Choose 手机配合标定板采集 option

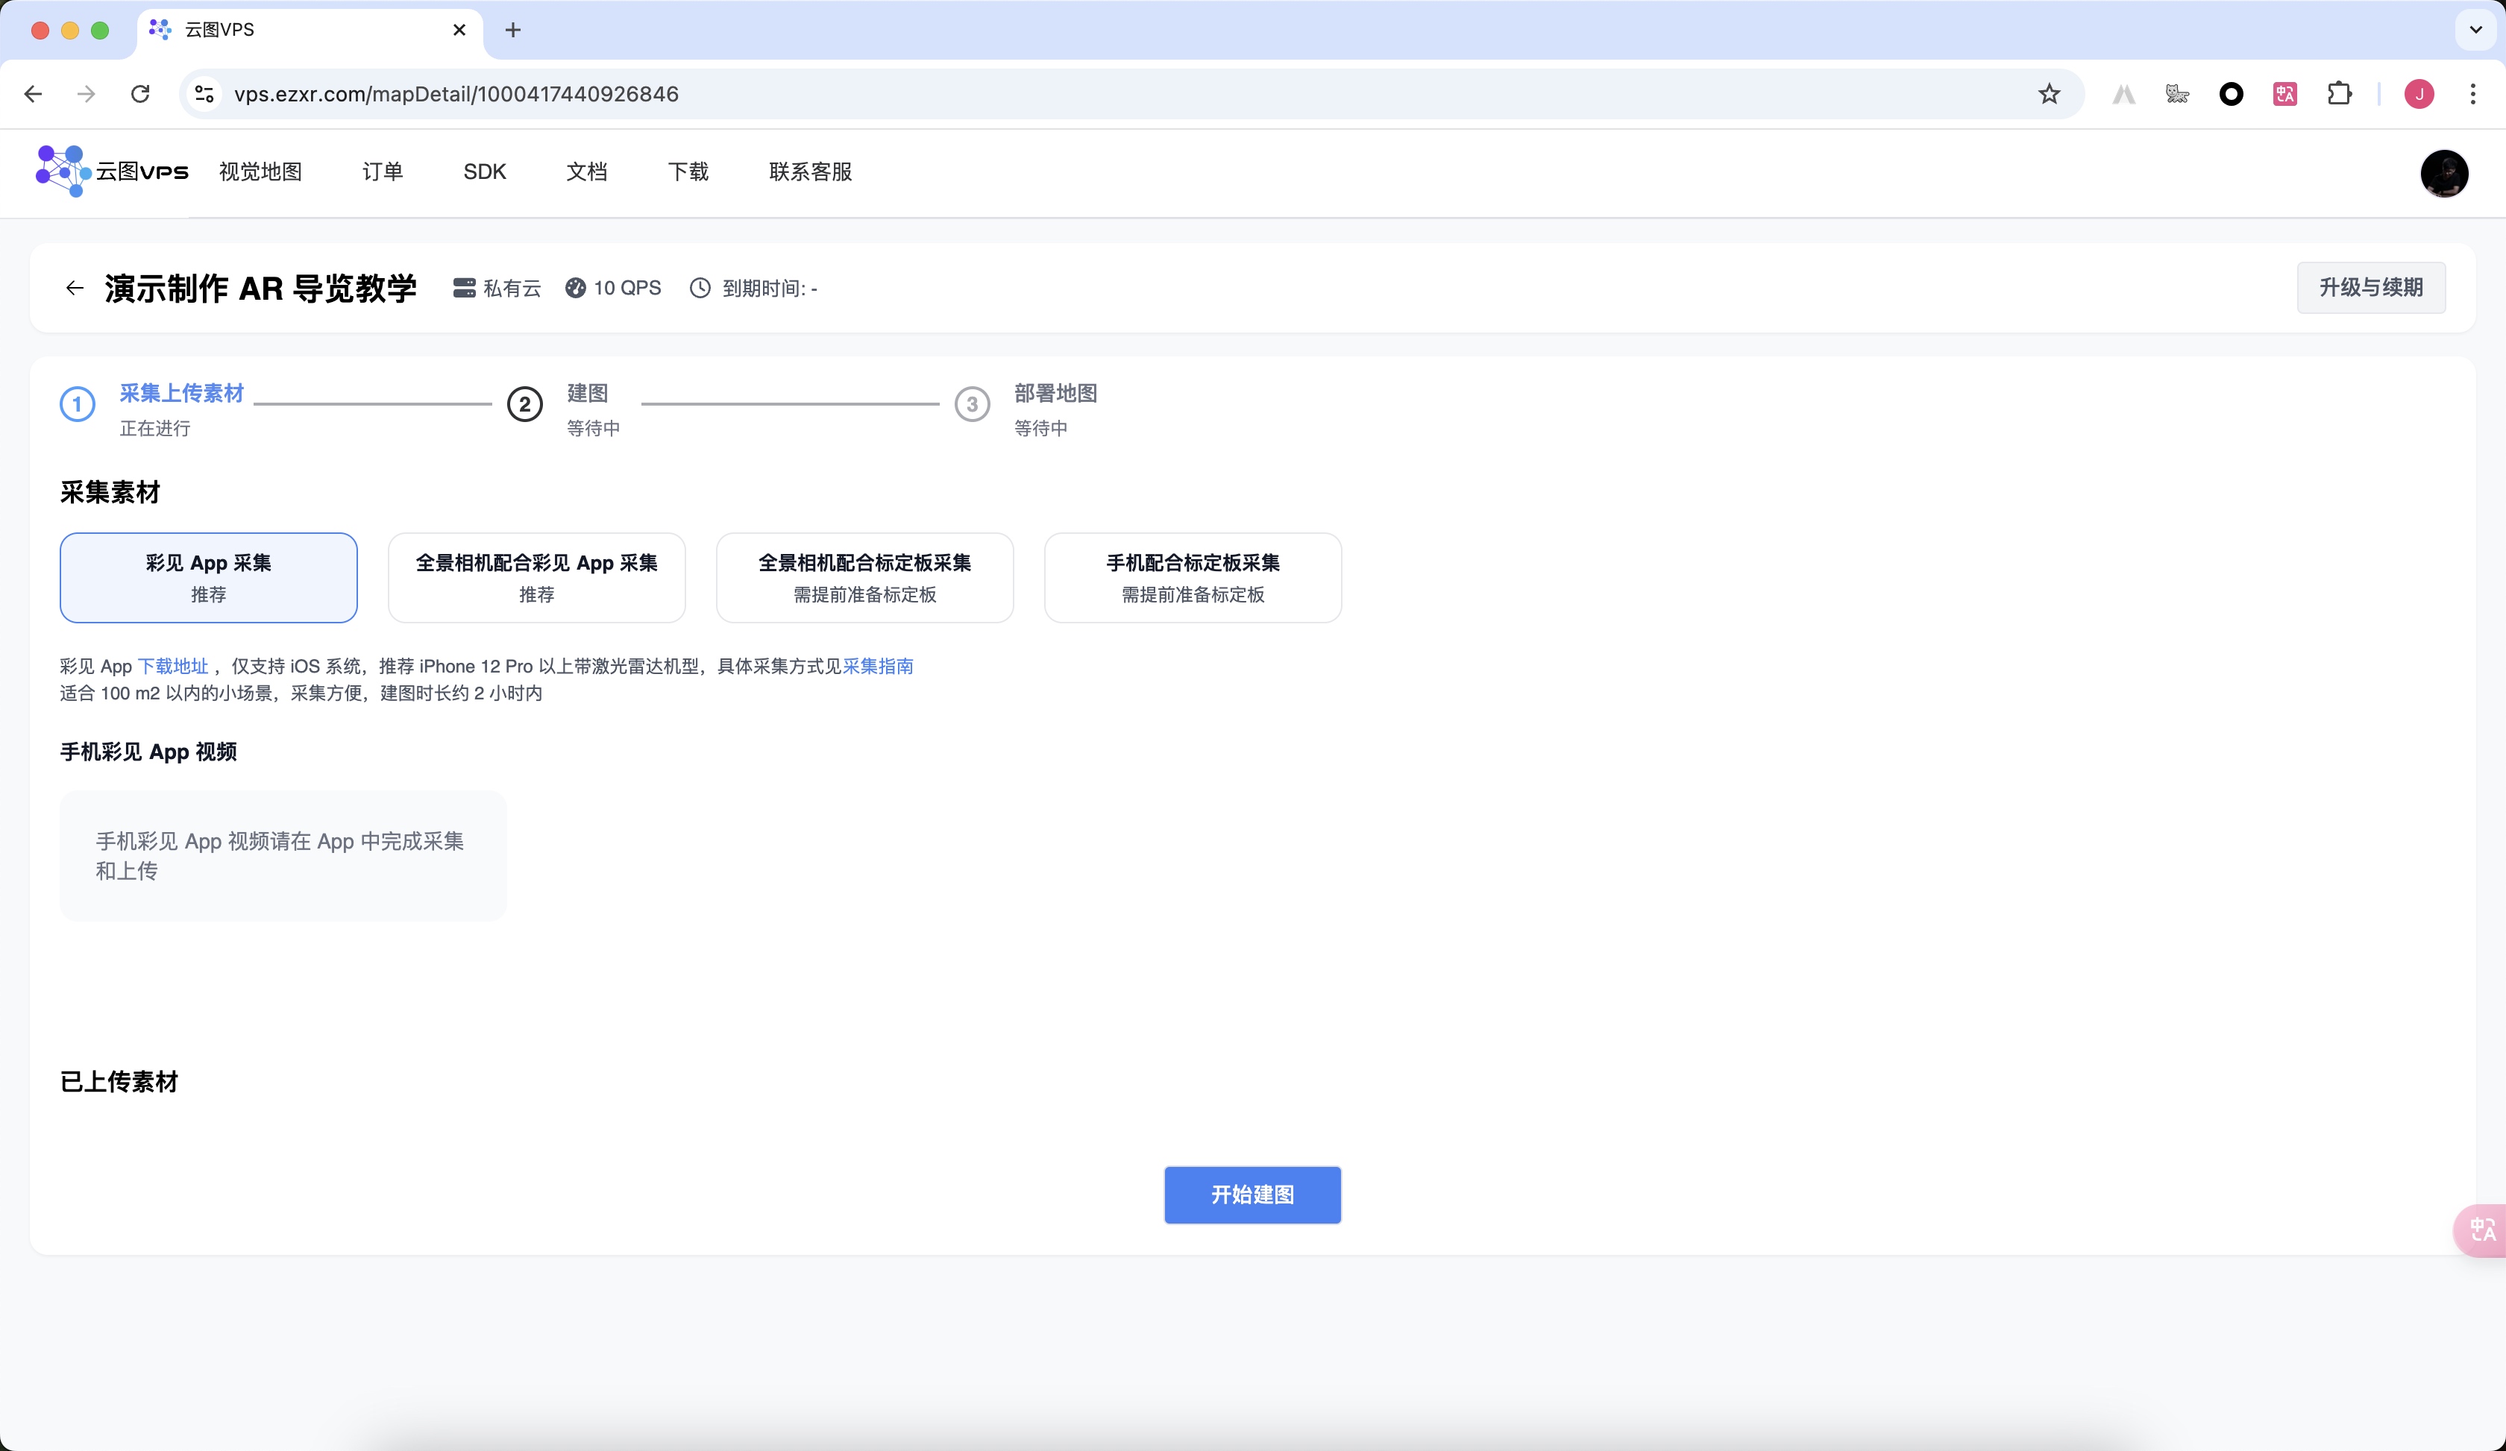1193,577
